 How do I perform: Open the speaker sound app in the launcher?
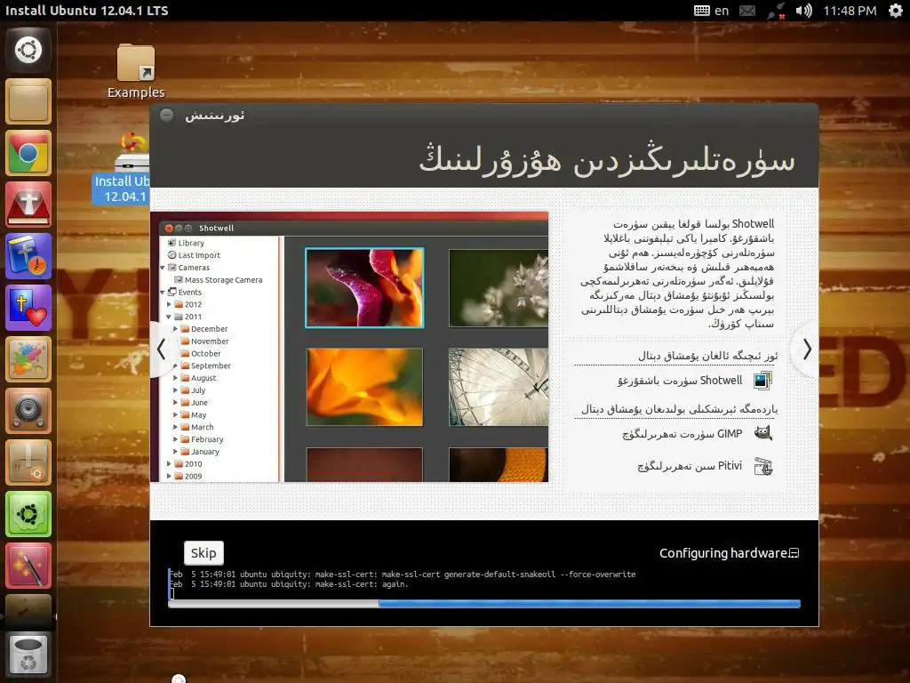(28, 411)
